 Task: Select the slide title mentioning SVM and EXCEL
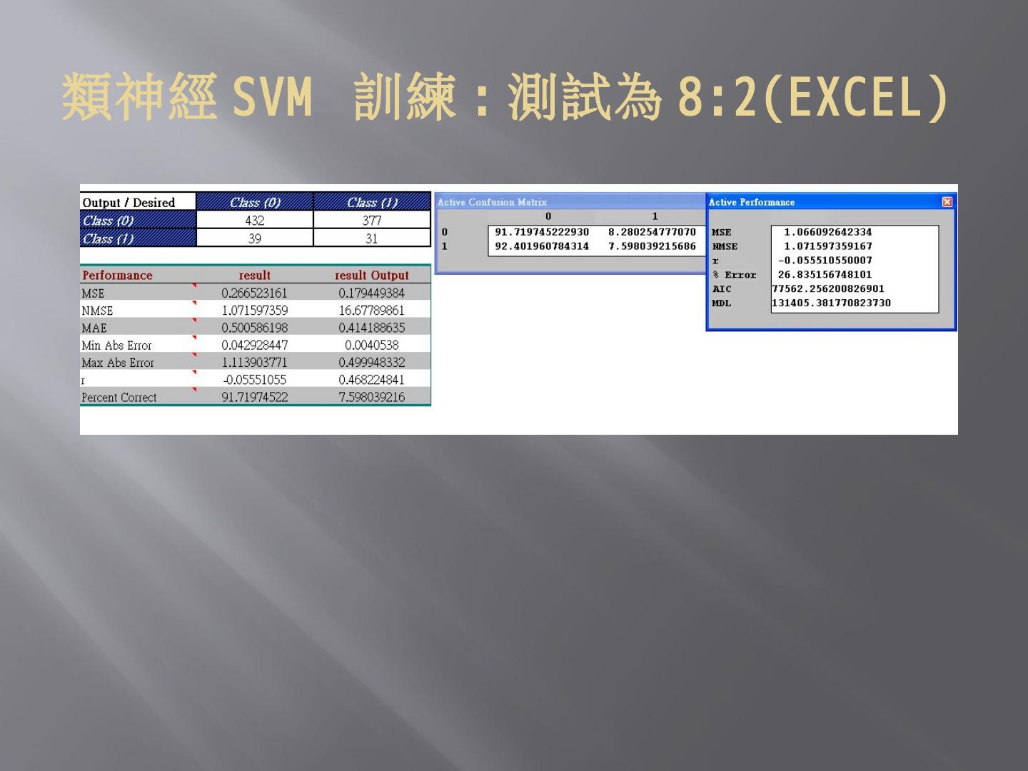(x=505, y=98)
